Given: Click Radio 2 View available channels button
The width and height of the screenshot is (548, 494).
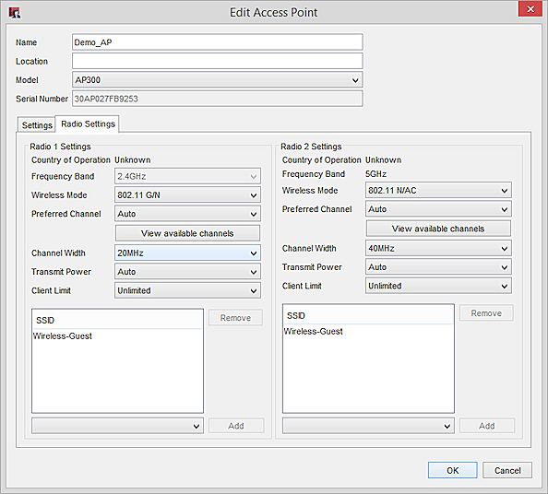Looking at the screenshot, I should click(x=438, y=229).
